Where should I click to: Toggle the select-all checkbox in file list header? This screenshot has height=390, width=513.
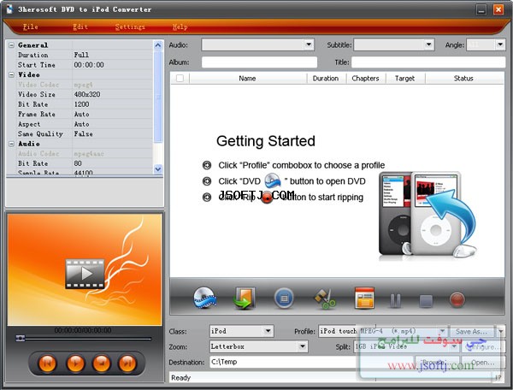pyautogui.click(x=180, y=78)
